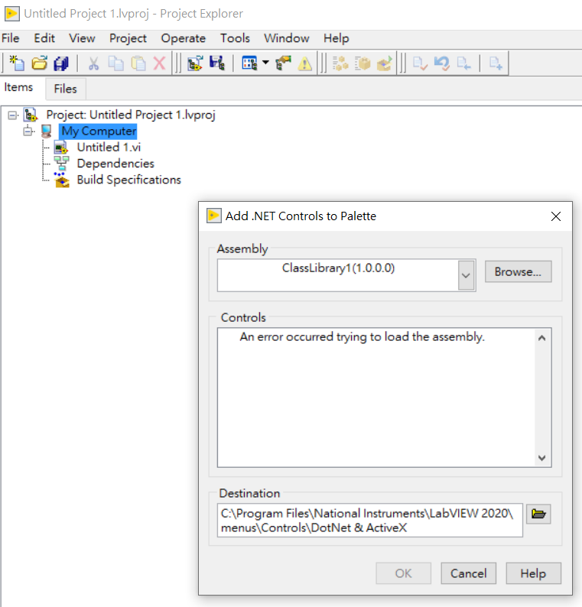
Task: Collapse the Project root tree node
Action: (x=13, y=115)
